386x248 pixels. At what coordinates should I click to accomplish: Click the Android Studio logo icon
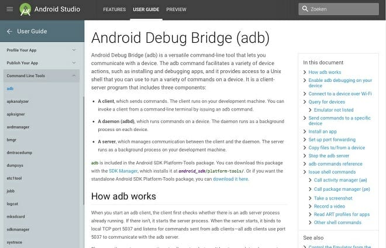tap(25, 9)
